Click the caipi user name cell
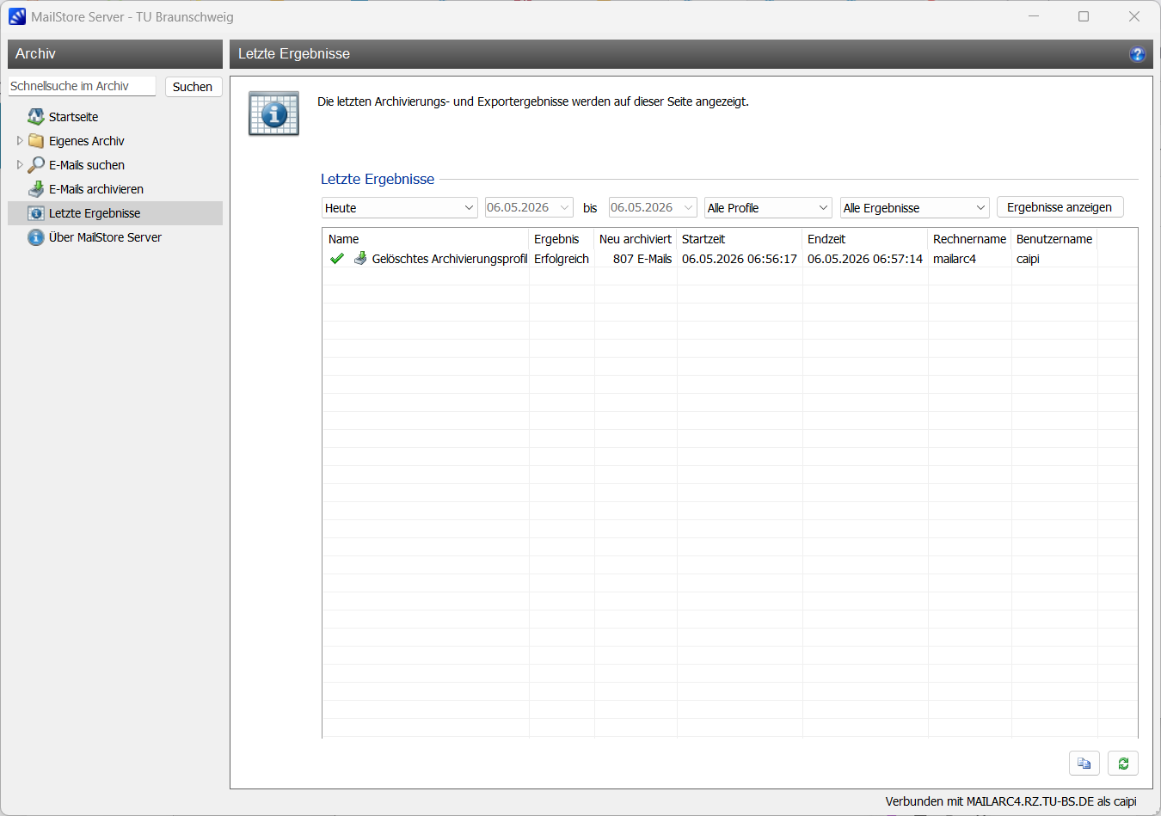The height and width of the screenshot is (816, 1161). coord(1028,259)
